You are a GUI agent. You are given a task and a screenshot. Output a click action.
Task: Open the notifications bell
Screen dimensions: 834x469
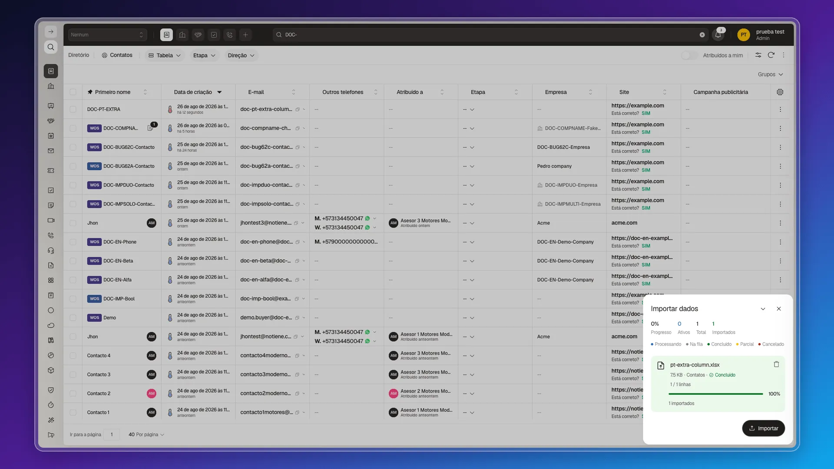pos(718,35)
